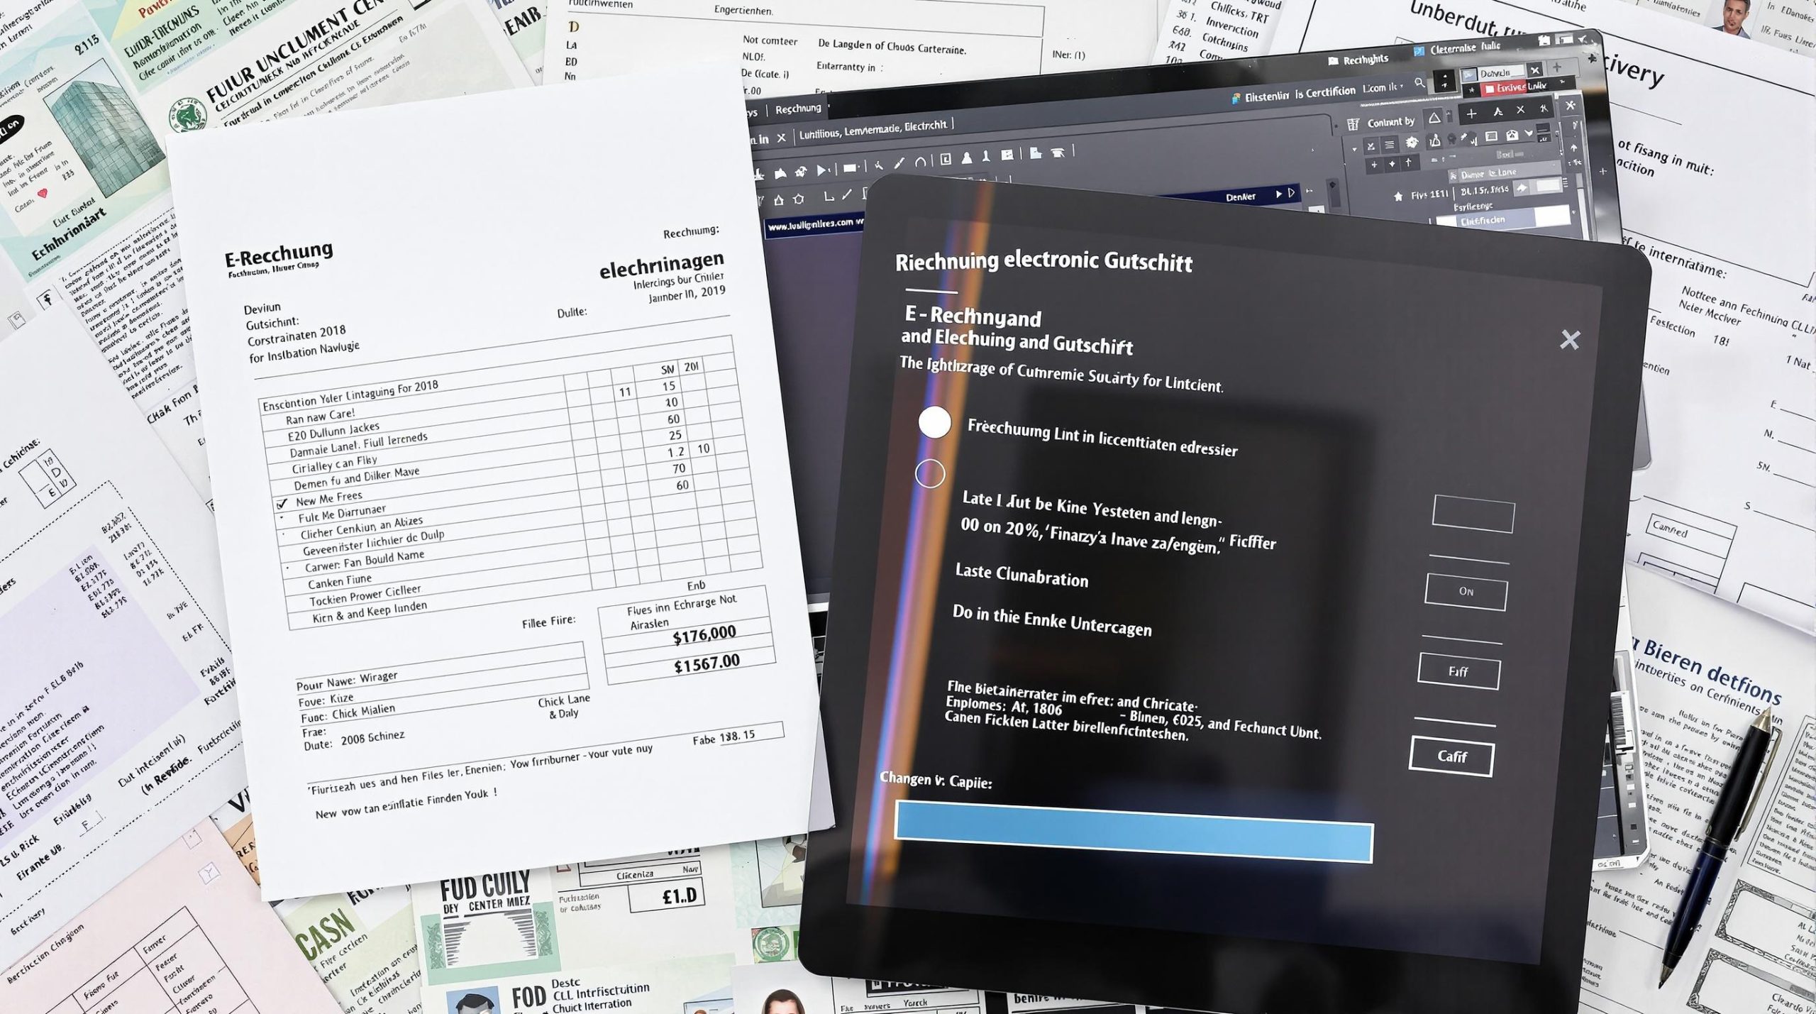
Task: Click the house-shaped icon in the second toolbar row
Action: coord(779,199)
